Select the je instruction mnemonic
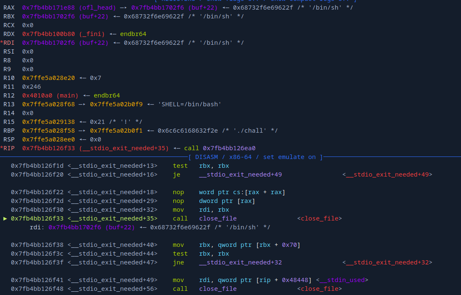The width and height of the screenshot is (461, 295). coord(177,174)
